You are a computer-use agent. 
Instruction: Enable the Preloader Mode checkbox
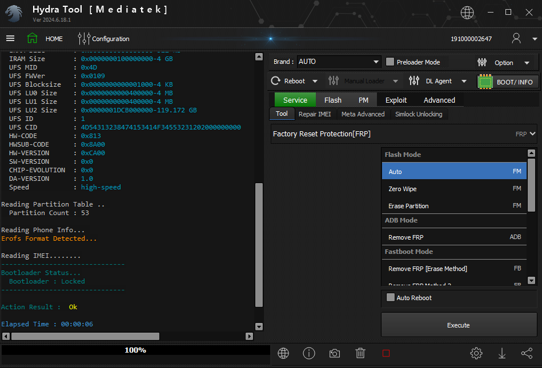[x=391, y=62]
